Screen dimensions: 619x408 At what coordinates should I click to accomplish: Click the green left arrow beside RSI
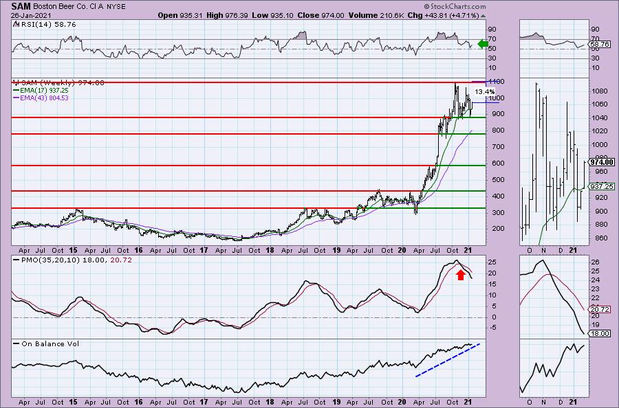(483, 44)
